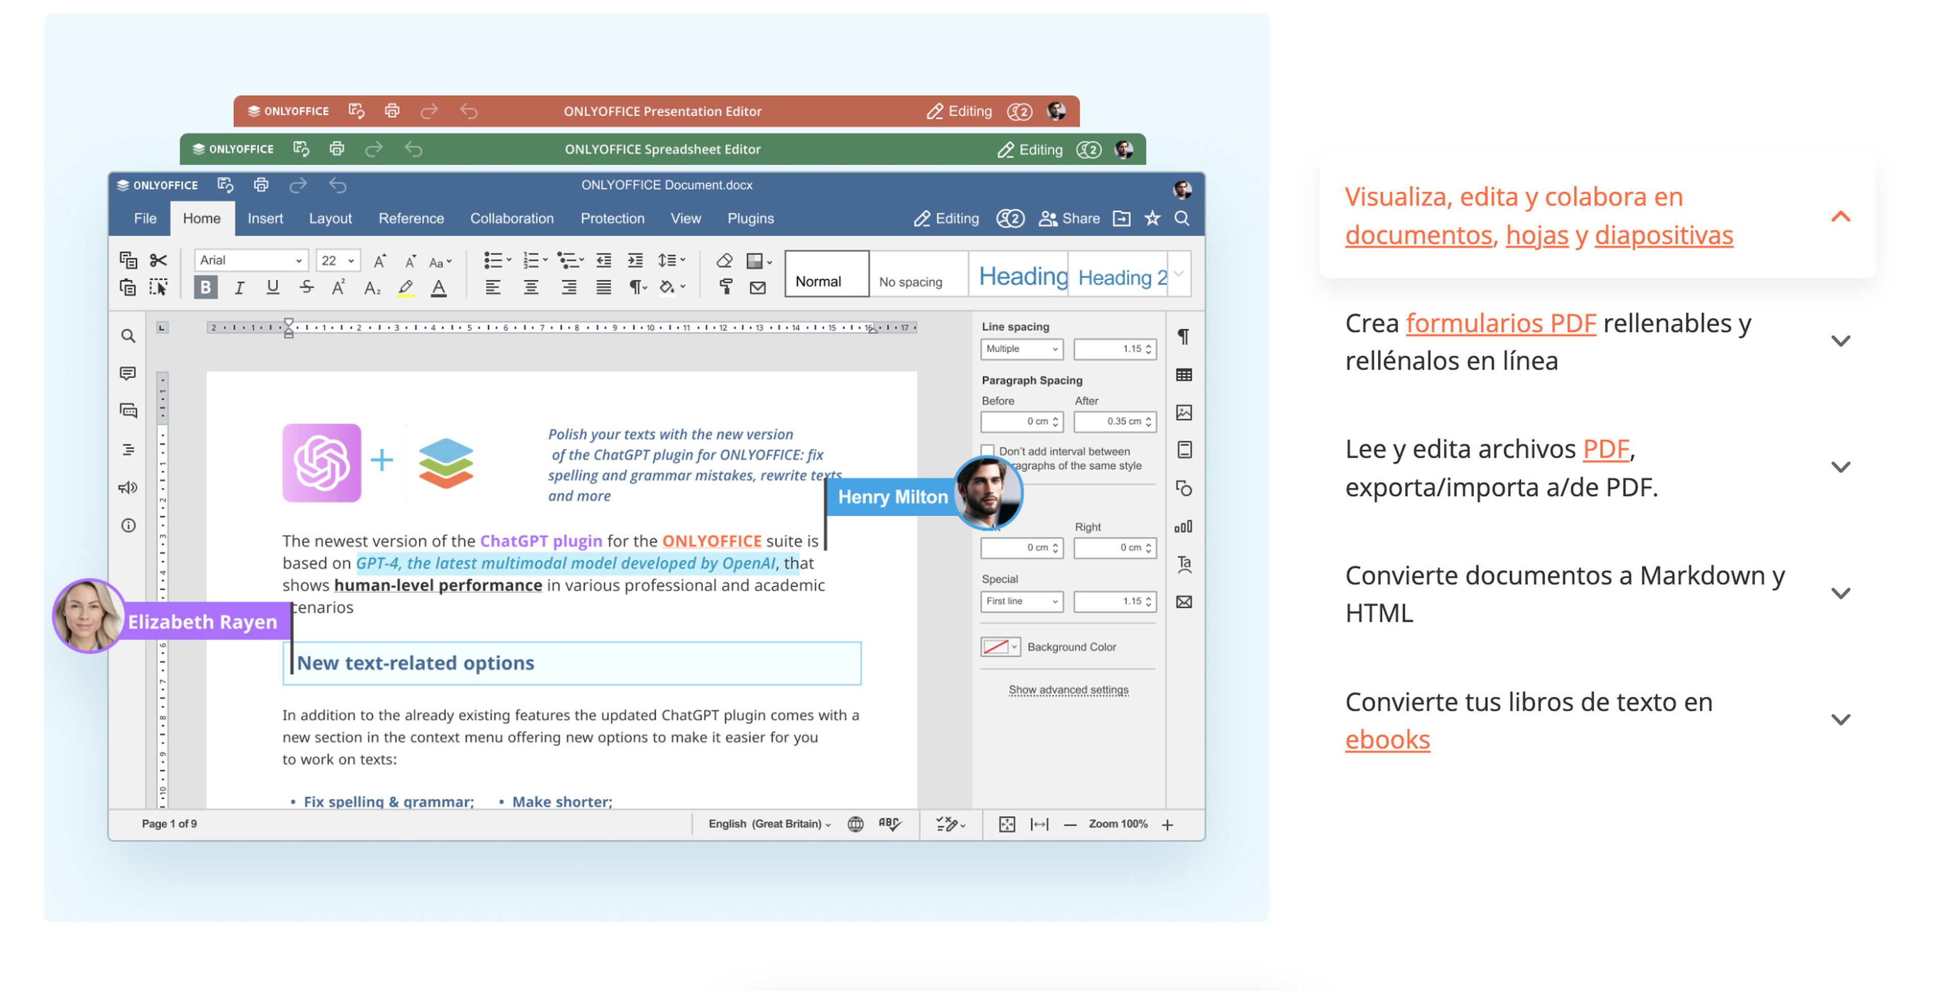Toggle spell checking in status bar
The height and width of the screenshot is (991, 1959).
click(889, 824)
